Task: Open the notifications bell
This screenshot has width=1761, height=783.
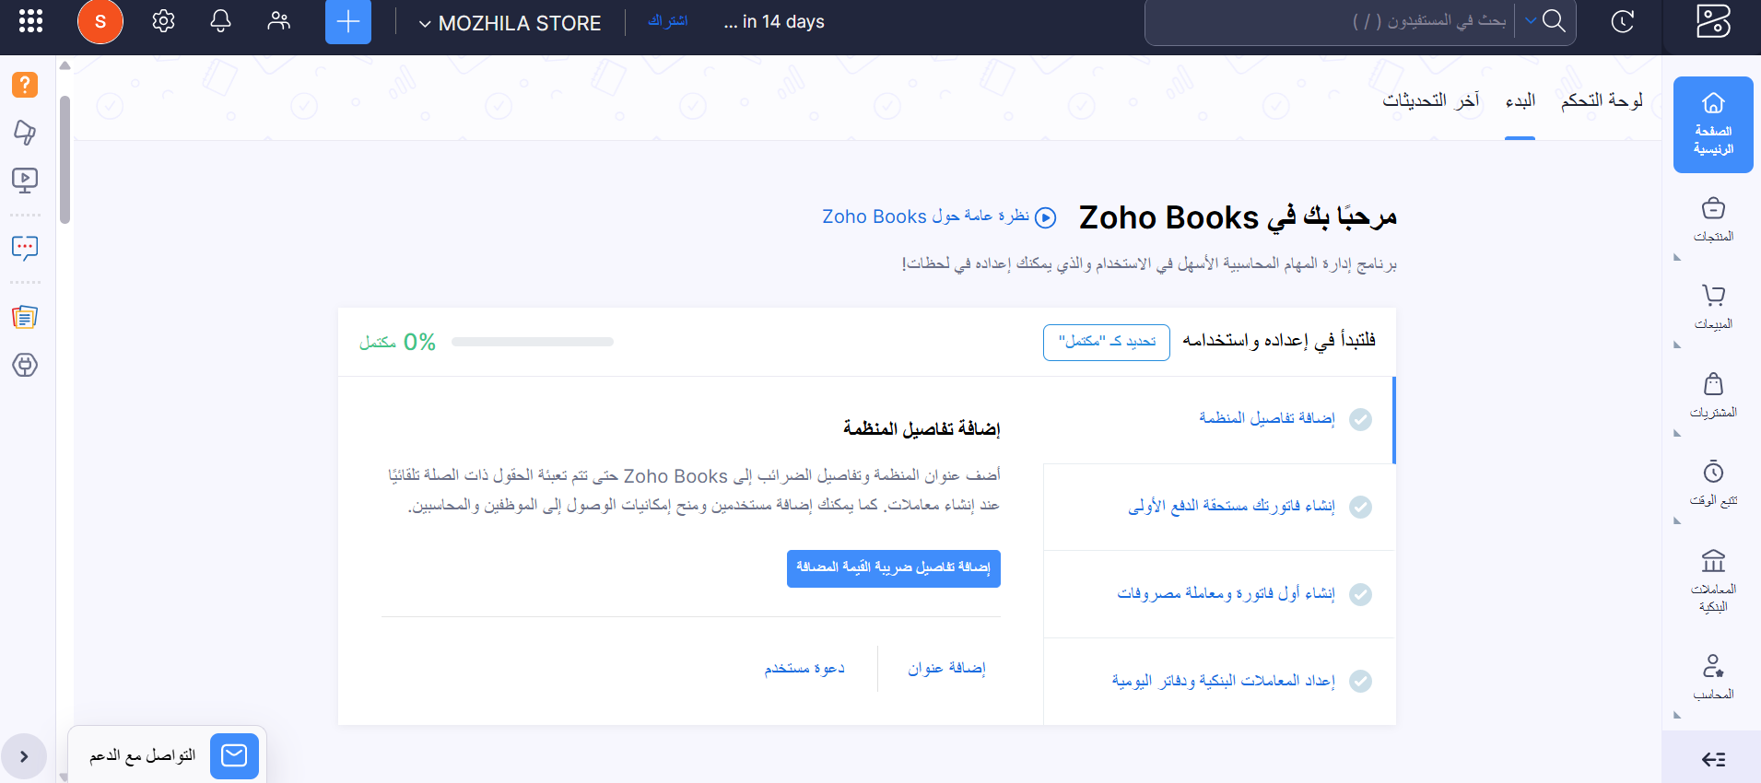Action: coord(220,21)
